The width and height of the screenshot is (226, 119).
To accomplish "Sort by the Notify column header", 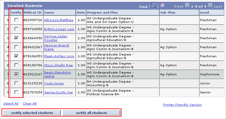I will click(x=16, y=13).
